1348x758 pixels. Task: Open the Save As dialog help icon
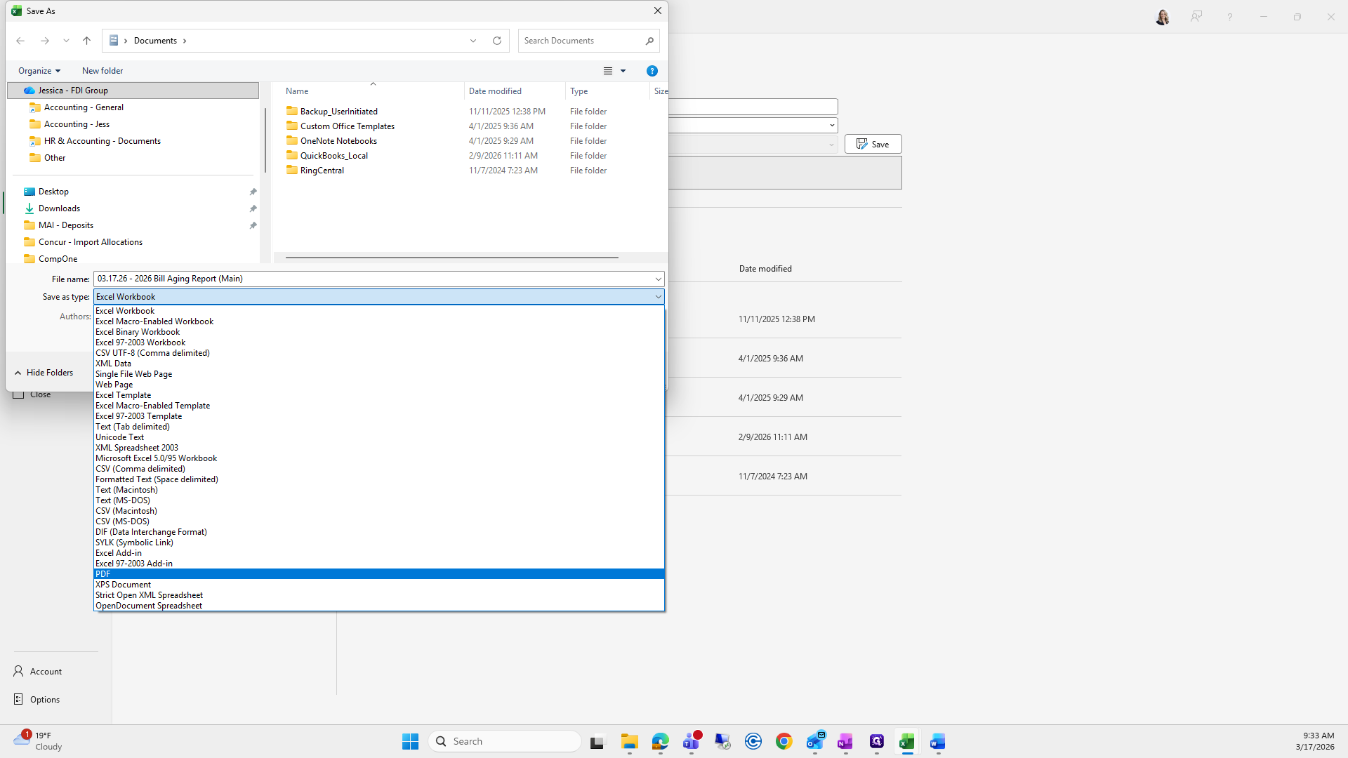pyautogui.click(x=652, y=71)
